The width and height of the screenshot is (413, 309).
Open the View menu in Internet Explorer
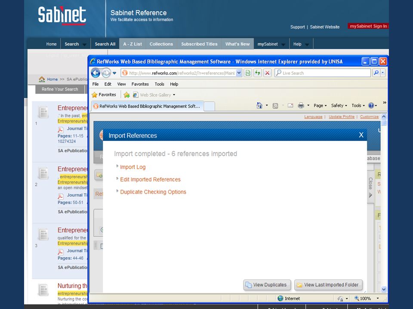pyautogui.click(x=121, y=84)
